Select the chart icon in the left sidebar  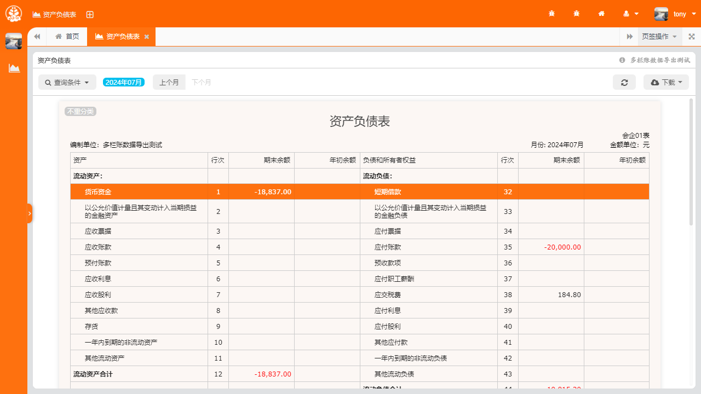(x=14, y=68)
